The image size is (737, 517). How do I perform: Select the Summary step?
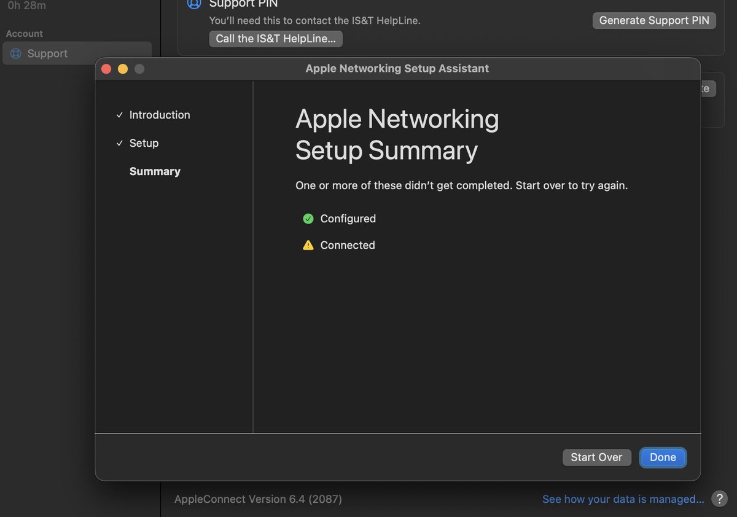pos(155,171)
